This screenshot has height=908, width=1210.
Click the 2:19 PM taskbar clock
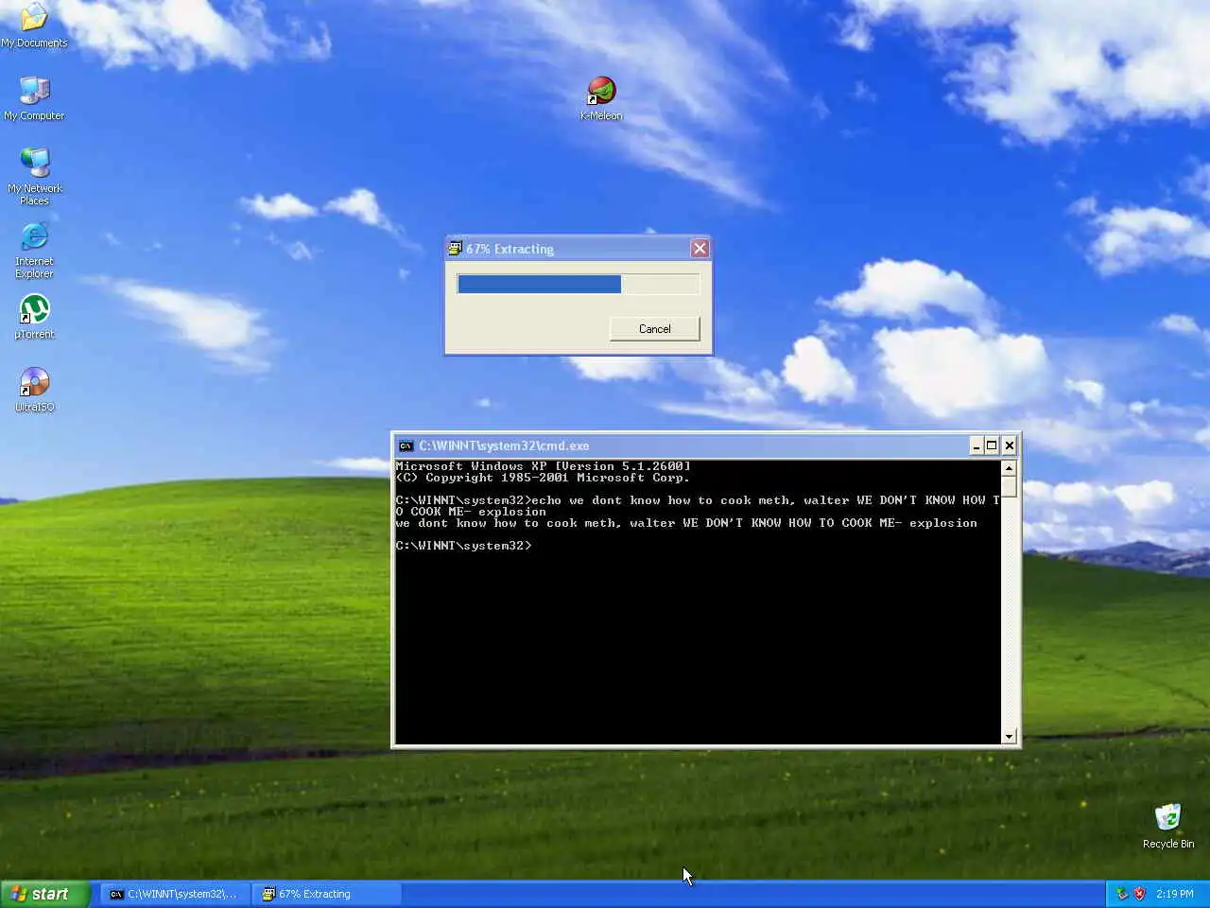pyautogui.click(x=1174, y=894)
